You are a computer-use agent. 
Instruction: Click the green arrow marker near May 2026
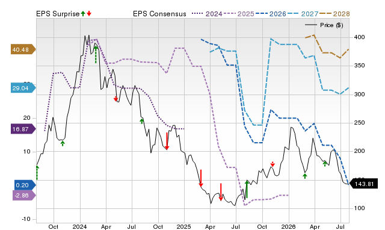click(325, 163)
